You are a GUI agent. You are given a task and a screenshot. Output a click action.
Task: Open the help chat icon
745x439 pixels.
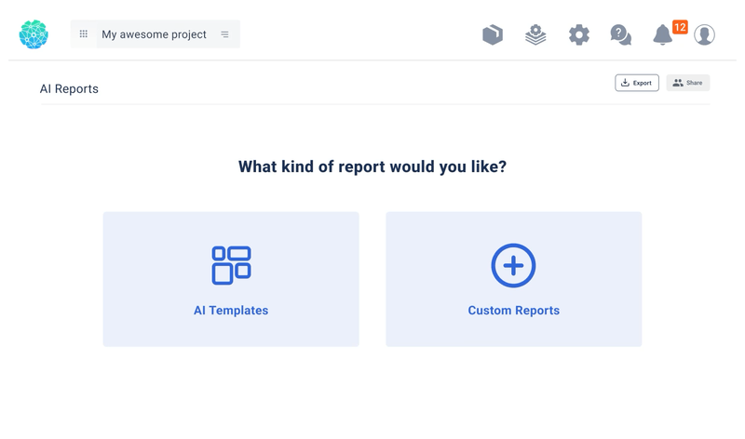click(x=620, y=34)
